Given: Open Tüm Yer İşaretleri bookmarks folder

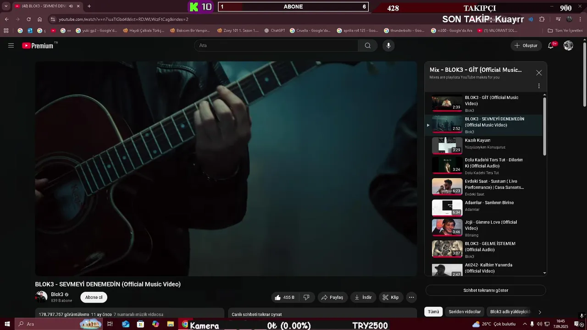Looking at the screenshot, I should tap(565, 31).
